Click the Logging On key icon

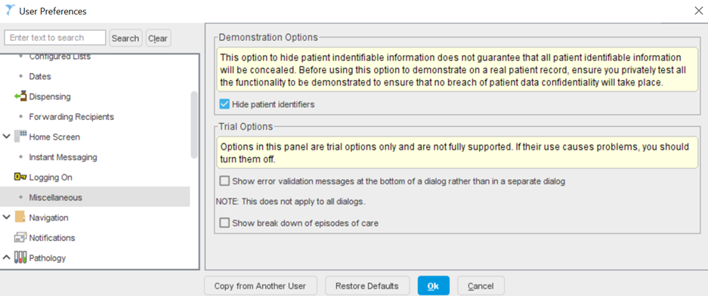pyautogui.click(x=20, y=177)
